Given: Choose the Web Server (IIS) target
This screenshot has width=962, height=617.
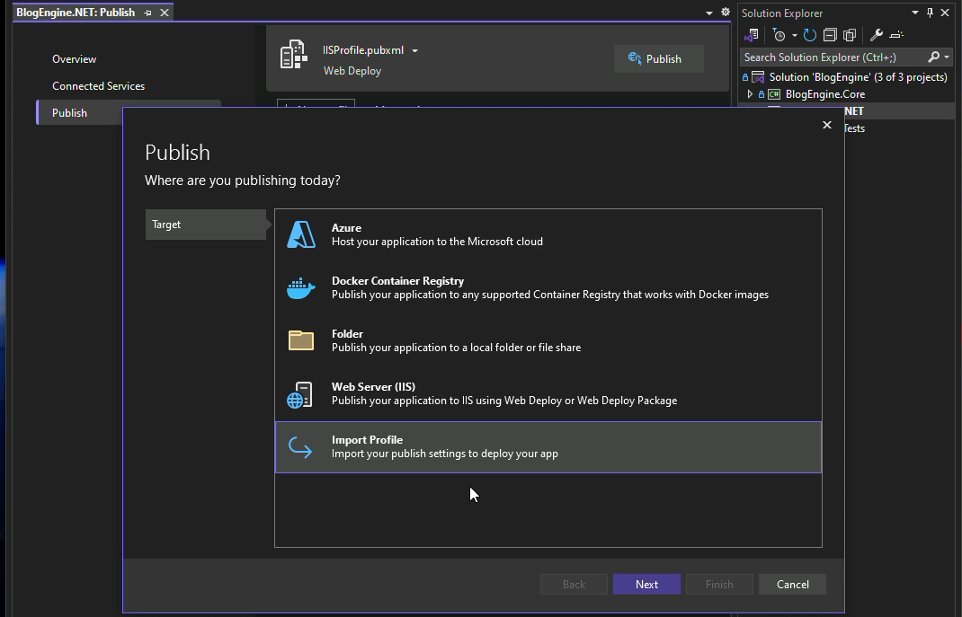Looking at the screenshot, I should click(548, 394).
